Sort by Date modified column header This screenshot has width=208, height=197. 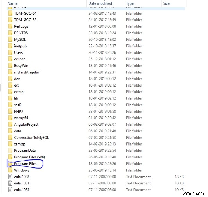point(100,3)
